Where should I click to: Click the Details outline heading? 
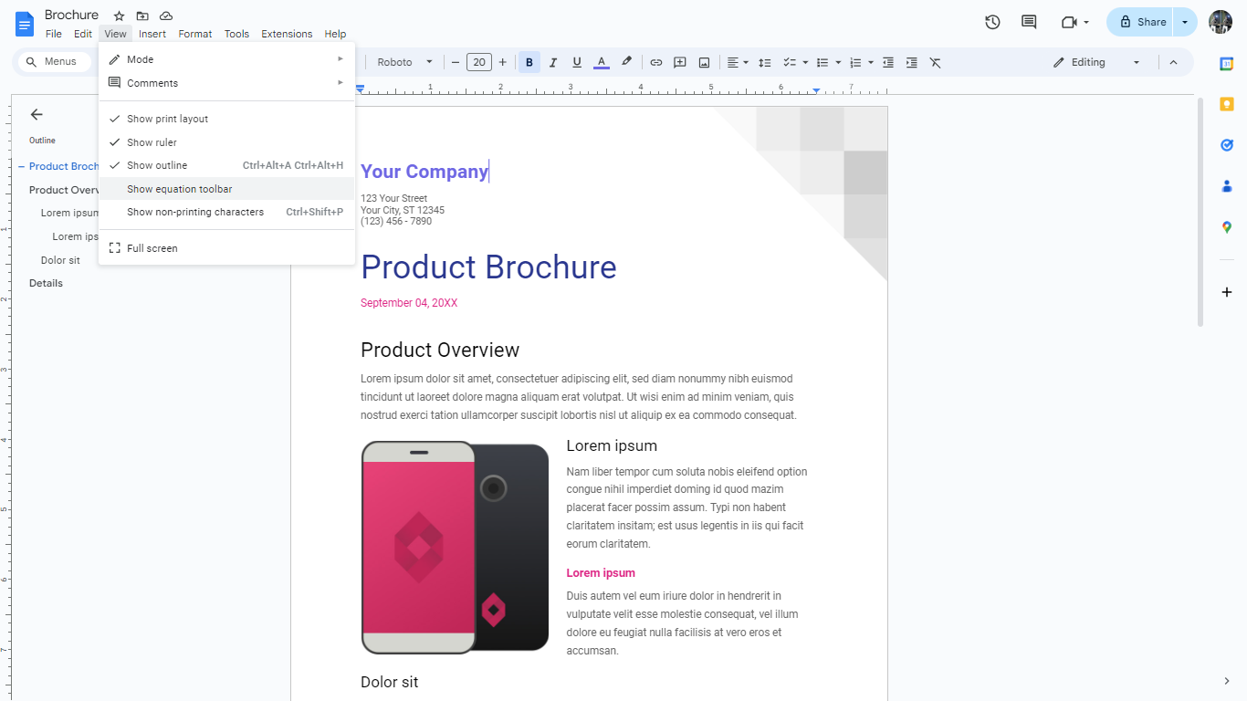46,283
